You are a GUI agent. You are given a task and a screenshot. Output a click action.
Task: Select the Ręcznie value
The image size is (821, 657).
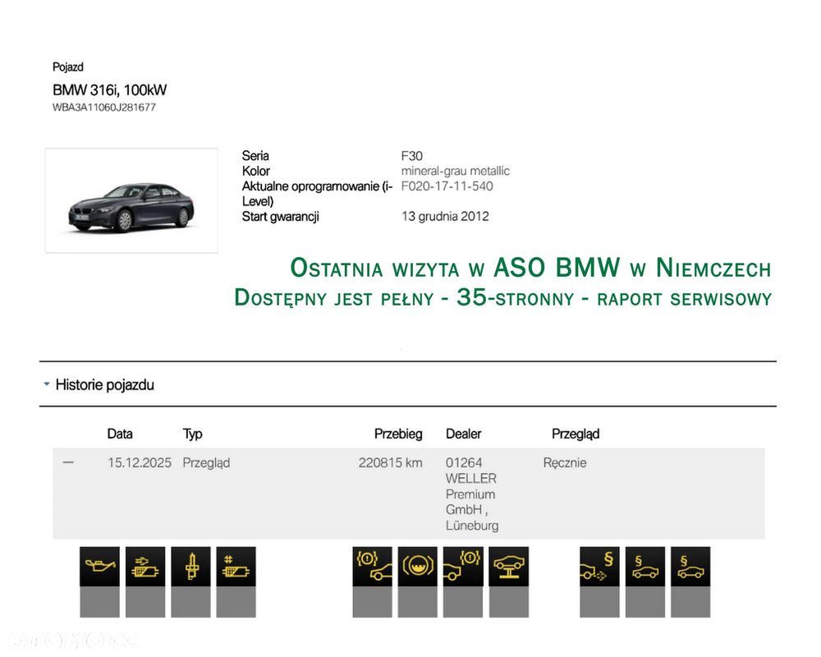click(x=565, y=463)
